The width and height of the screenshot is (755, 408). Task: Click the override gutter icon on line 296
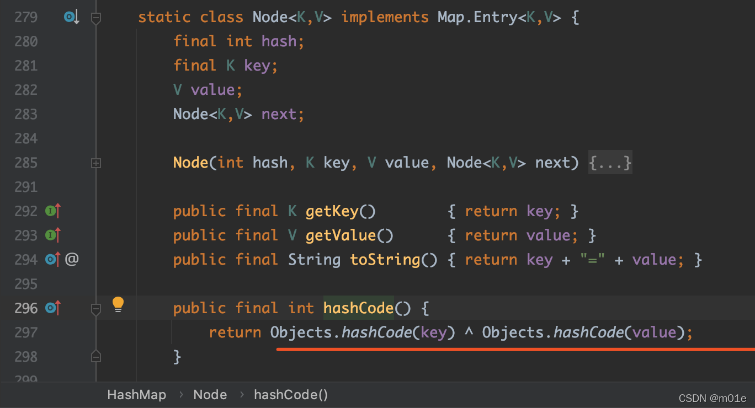point(52,308)
